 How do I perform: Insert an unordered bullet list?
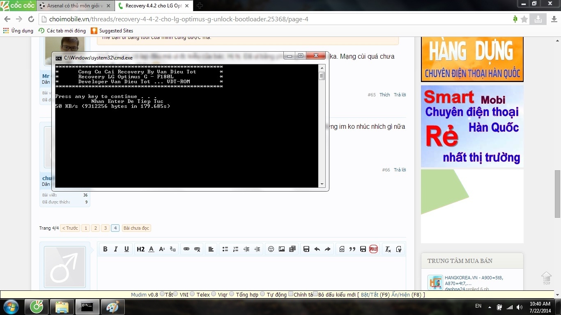point(225,249)
